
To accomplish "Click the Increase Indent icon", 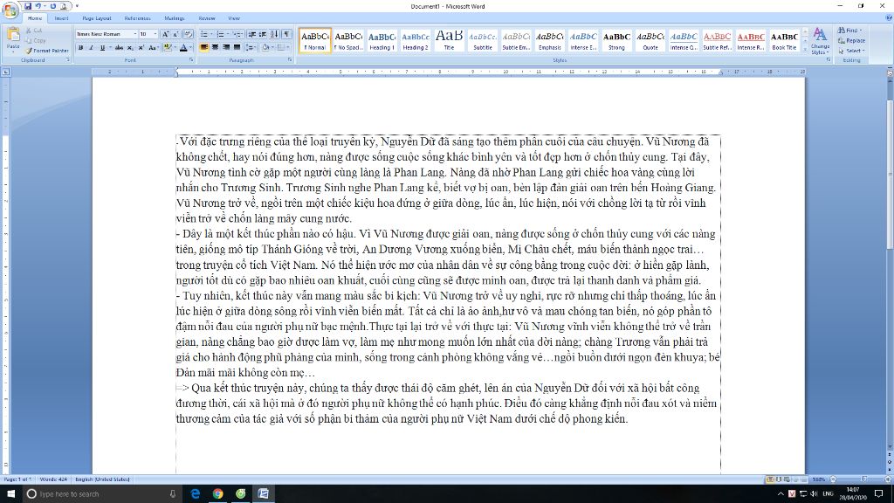I will coord(263,34).
